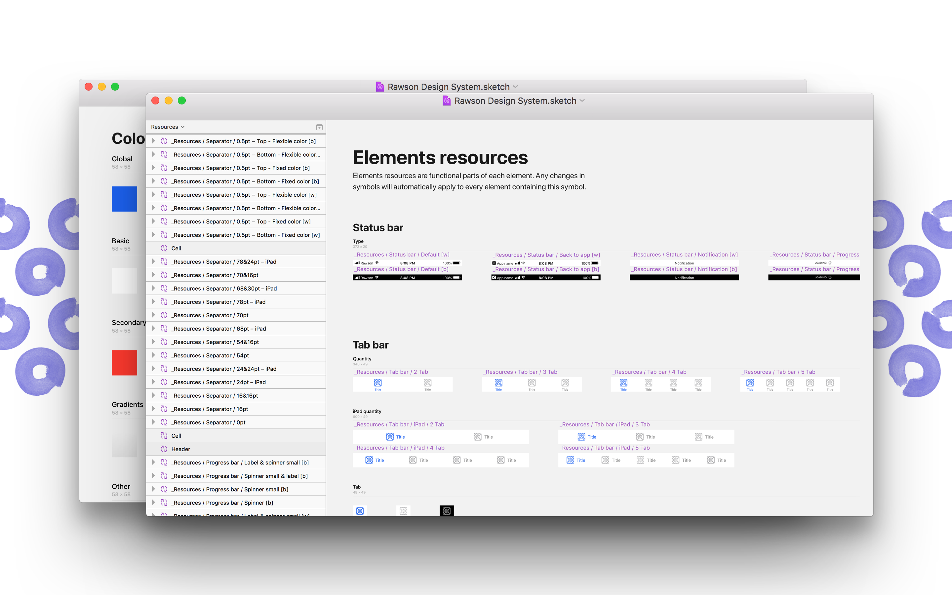Click symbol icon of Separator / 70pt

[164, 315]
